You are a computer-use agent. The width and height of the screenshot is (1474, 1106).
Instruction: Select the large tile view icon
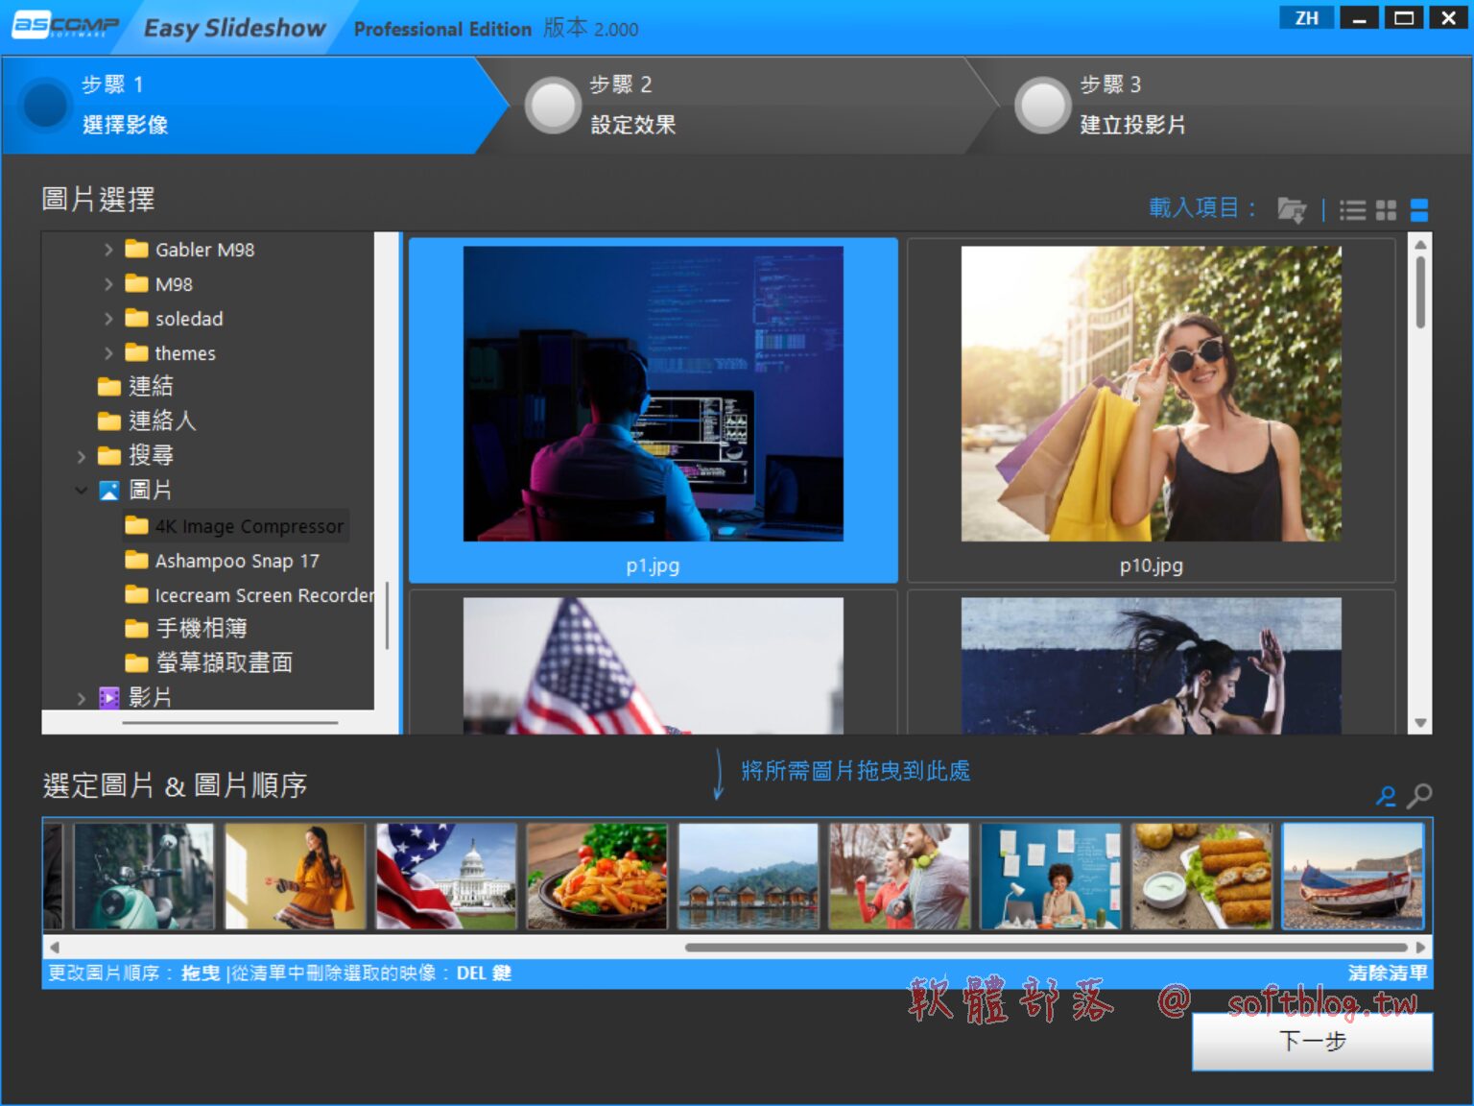(x=1419, y=209)
